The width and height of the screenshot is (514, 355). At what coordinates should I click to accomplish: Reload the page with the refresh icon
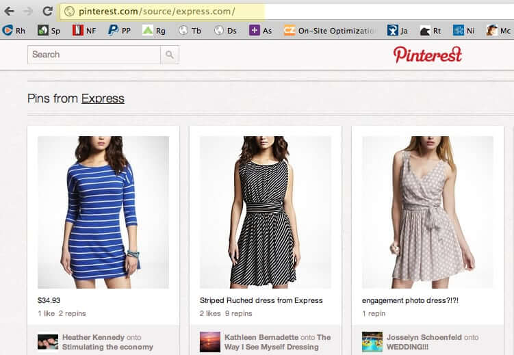[47, 11]
